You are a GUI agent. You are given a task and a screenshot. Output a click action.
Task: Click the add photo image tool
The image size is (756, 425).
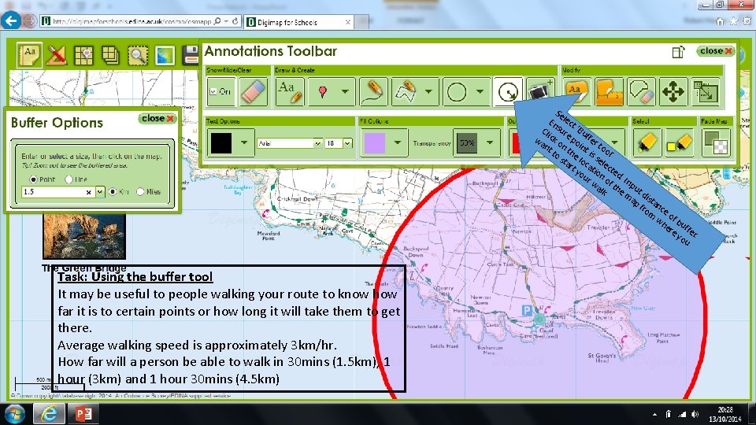coord(540,91)
